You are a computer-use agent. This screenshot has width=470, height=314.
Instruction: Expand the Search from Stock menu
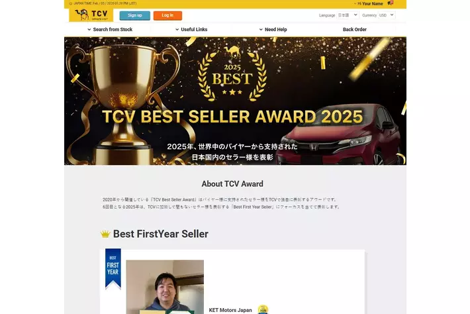pos(110,29)
